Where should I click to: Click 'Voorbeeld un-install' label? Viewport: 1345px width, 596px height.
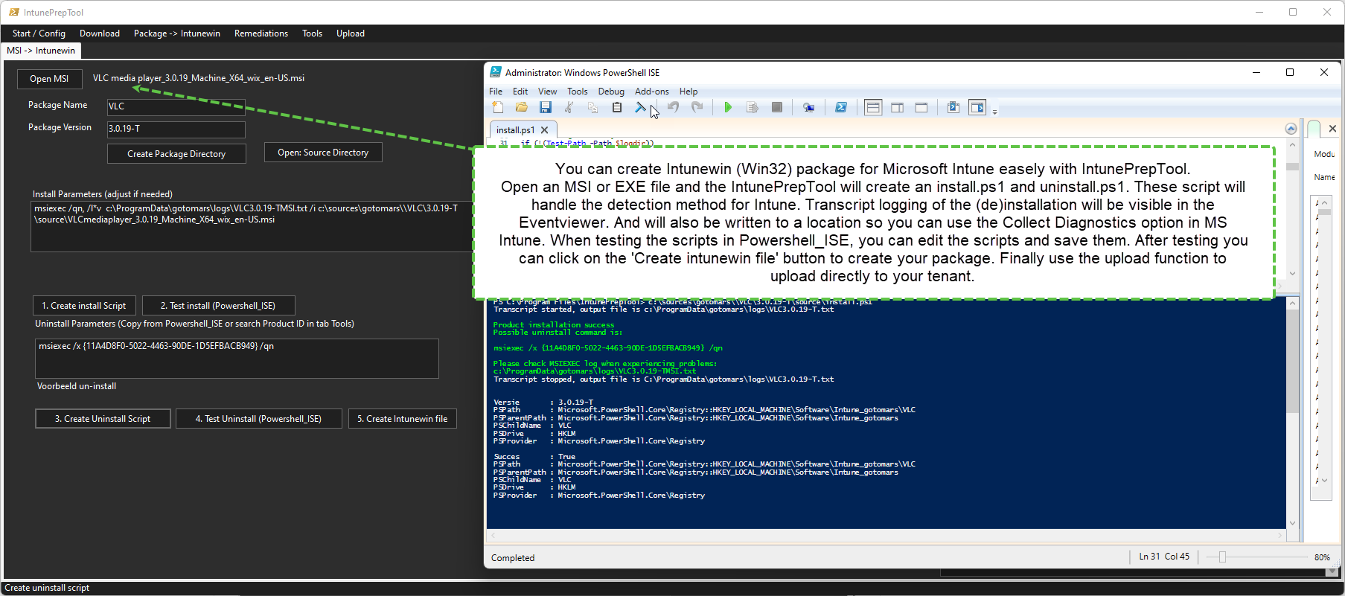pyautogui.click(x=77, y=386)
